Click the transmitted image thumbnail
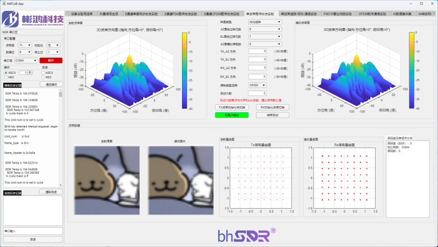Viewport: 438px width, 247px height. click(x=106, y=180)
